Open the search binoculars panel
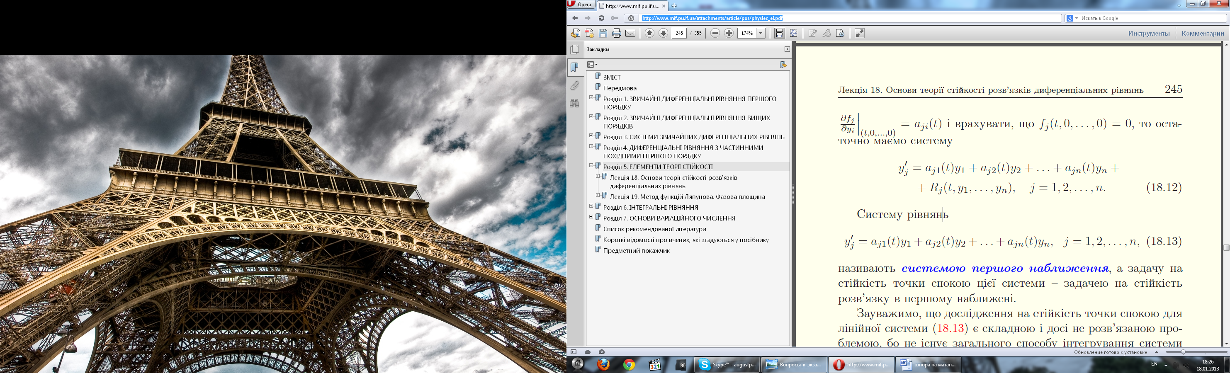 (575, 103)
